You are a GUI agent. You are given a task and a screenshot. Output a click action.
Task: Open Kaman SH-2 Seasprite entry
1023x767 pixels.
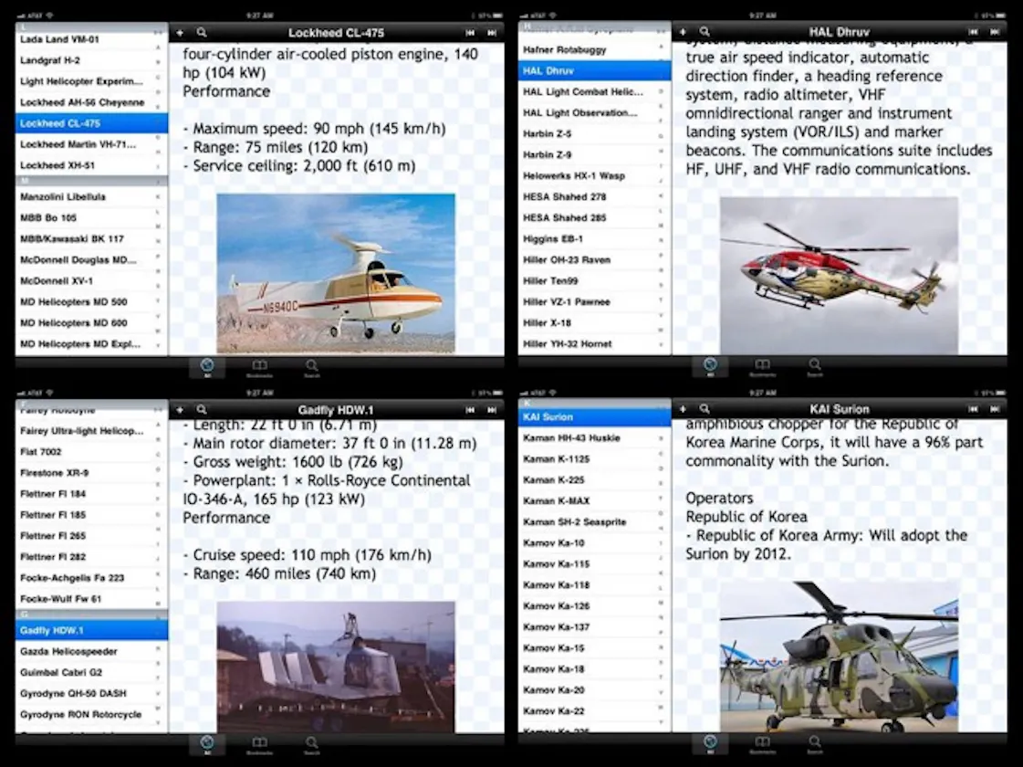pyautogui.click(x=594, y=522)
